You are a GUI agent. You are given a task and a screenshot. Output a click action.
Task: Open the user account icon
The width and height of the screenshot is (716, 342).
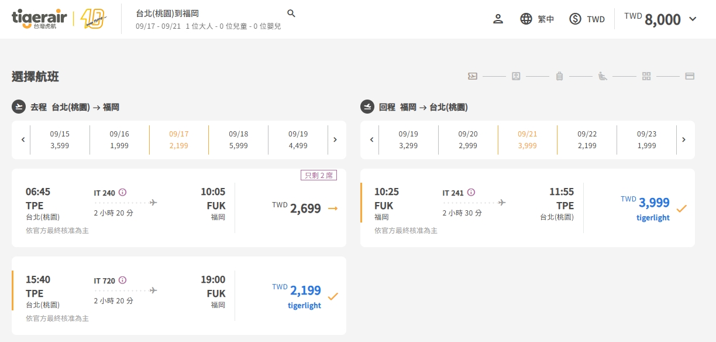498,19
